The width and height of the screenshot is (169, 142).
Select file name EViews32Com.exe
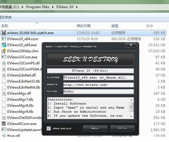22,57
